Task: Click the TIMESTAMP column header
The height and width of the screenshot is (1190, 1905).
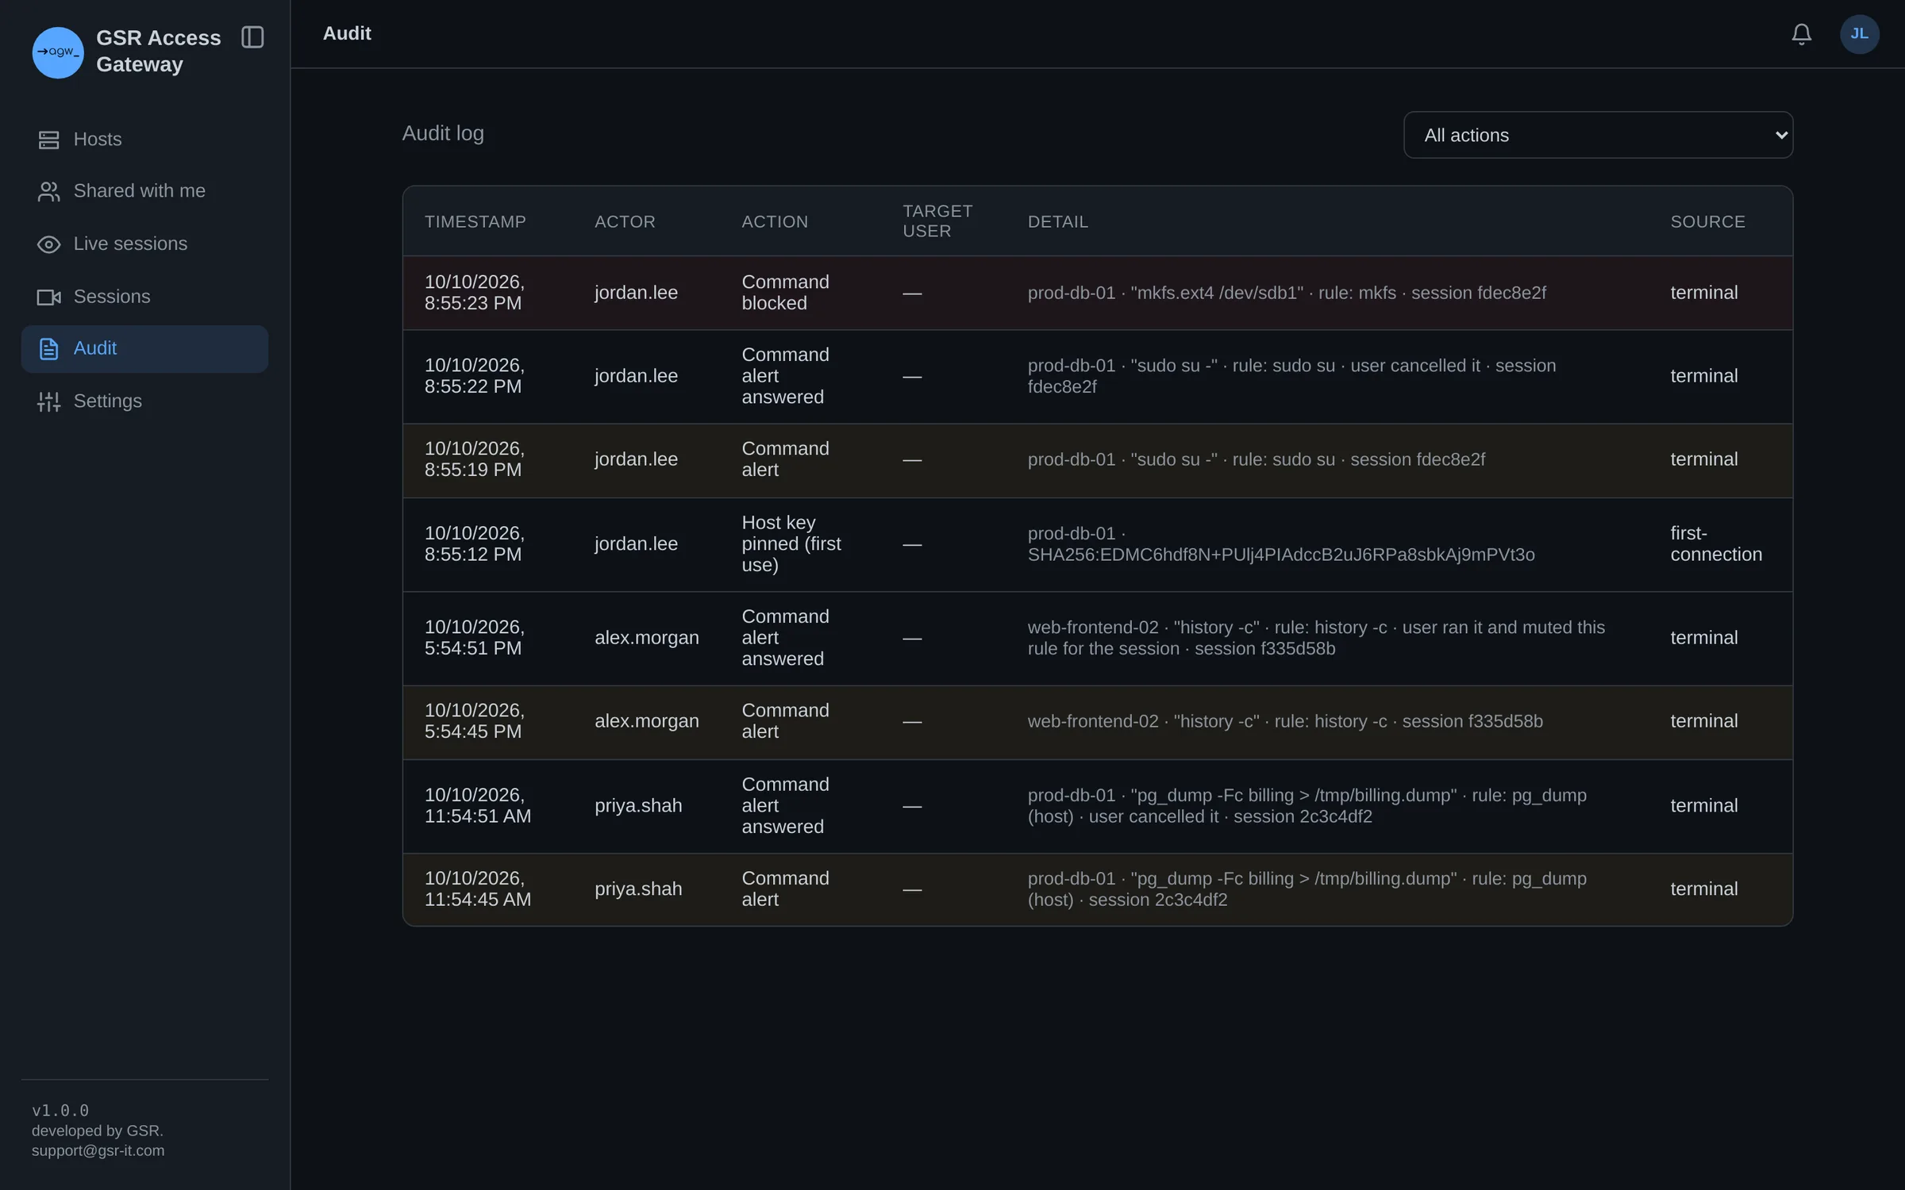Action: 475,222
